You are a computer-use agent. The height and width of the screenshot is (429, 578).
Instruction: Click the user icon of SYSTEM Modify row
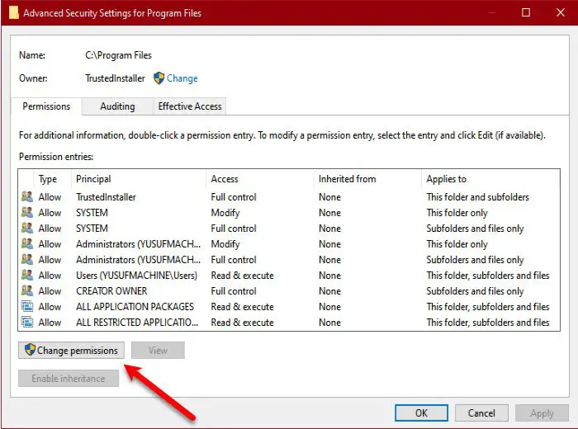point(27,213)
